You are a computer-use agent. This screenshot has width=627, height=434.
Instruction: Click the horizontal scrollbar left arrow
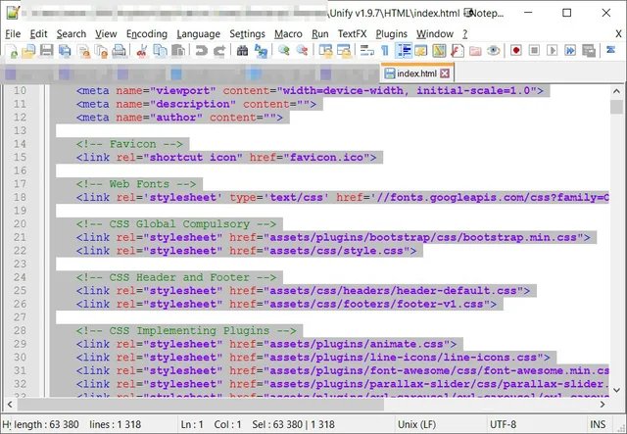point(10,405)
